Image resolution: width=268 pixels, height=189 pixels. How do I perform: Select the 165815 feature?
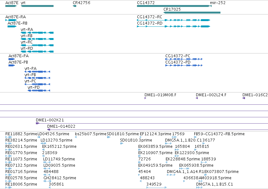tap(196, 150)
